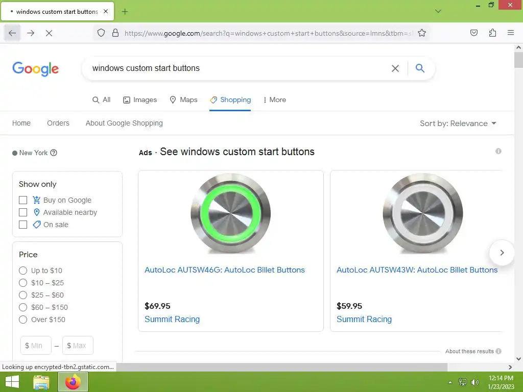The image size is (523, 392).
Task: Open the network tray icon
Action: 463,382
